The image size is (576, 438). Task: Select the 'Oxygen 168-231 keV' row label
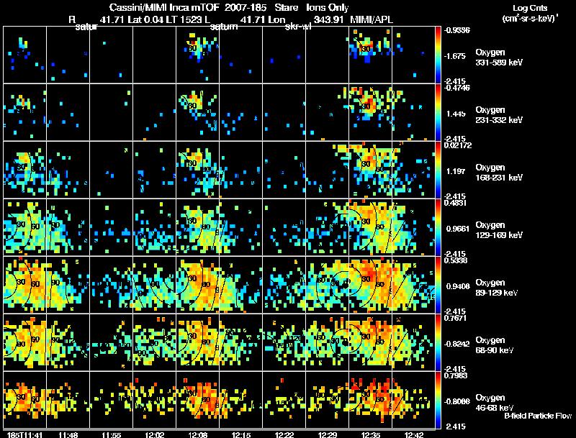coord(499,173)
